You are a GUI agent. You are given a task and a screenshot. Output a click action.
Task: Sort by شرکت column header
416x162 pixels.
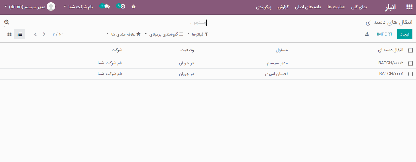(x=117, y=50)
